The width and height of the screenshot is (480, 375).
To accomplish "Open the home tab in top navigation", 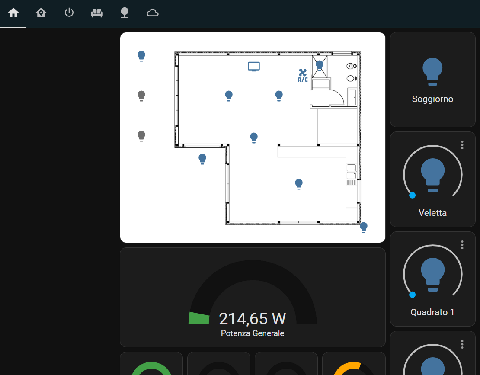I will click(x=13, y=13).
